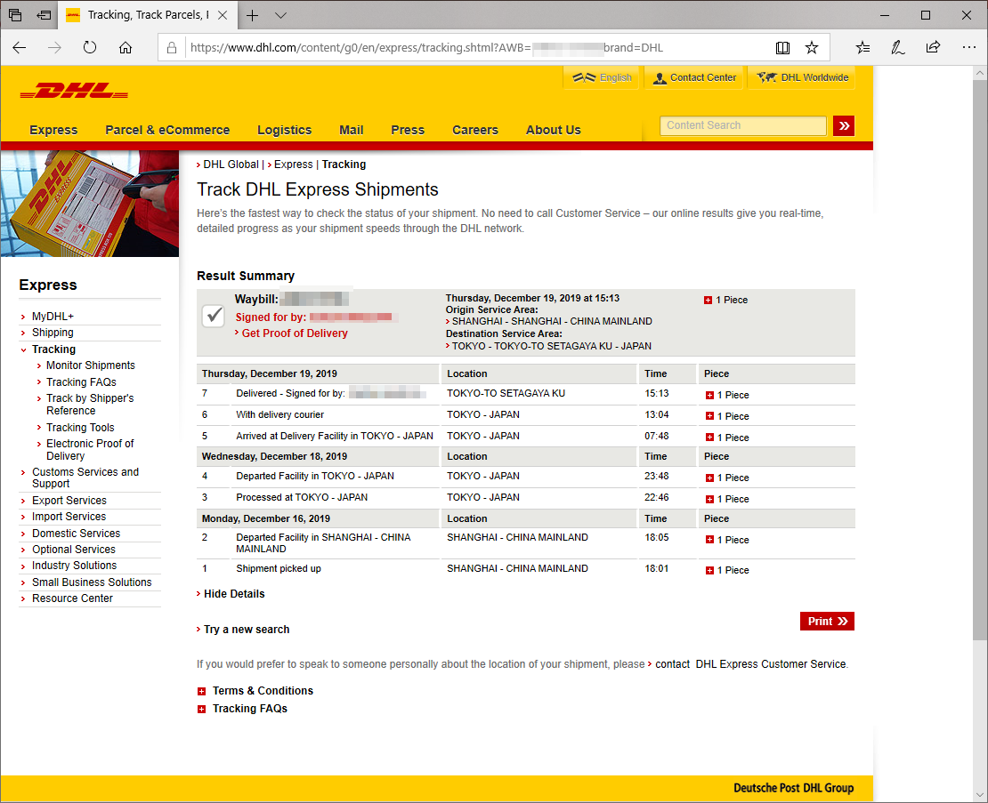The image size is (988, 803).
Task: Open Track by Shipper's Reference
Action: coord(90,405)
